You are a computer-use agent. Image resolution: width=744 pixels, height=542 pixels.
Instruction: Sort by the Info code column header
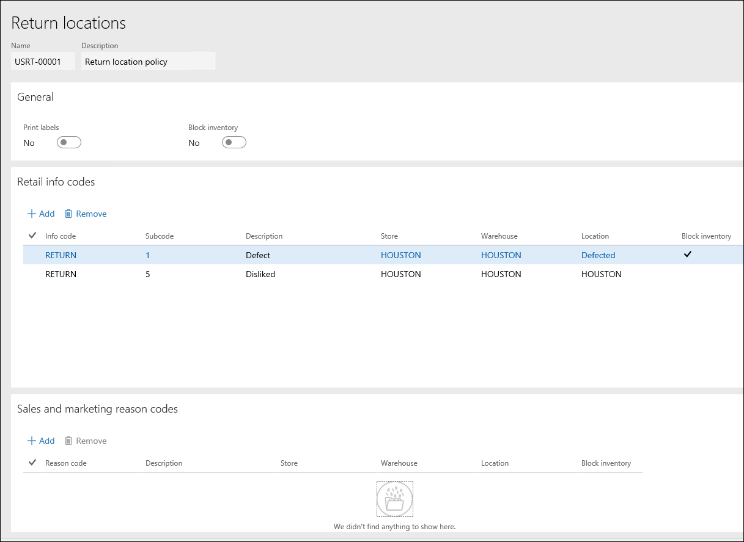pyautogui.click(x=61, y=236)
